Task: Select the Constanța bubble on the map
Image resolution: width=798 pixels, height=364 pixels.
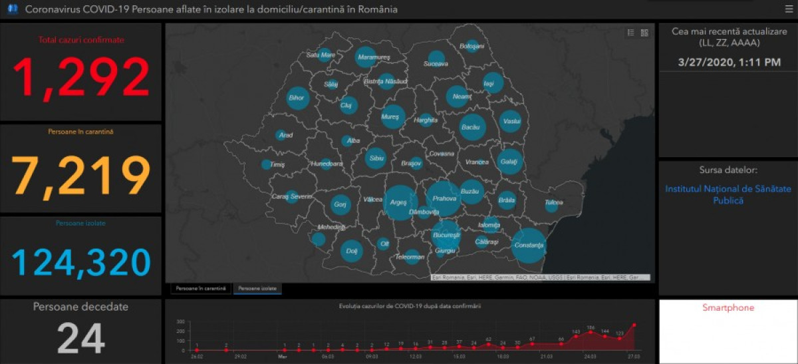Action: point(529,246)
